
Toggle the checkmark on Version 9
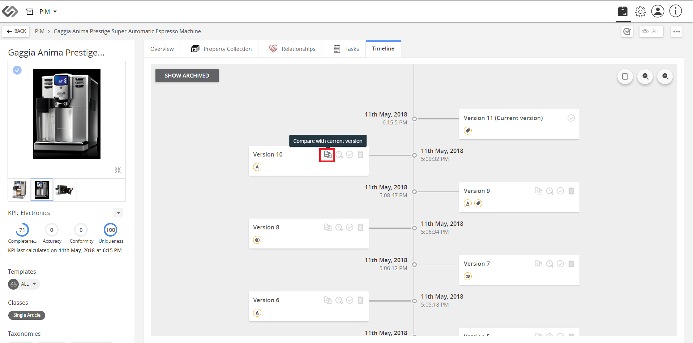coord(560,191)
